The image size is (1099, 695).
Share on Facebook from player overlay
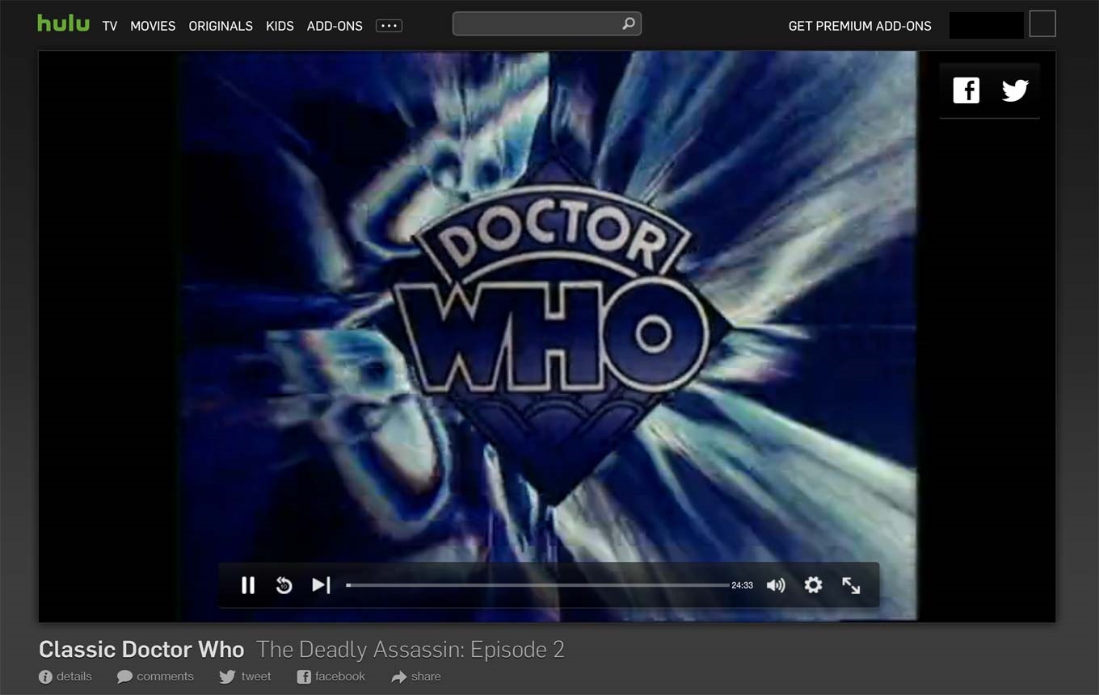[x=966, y=90]
